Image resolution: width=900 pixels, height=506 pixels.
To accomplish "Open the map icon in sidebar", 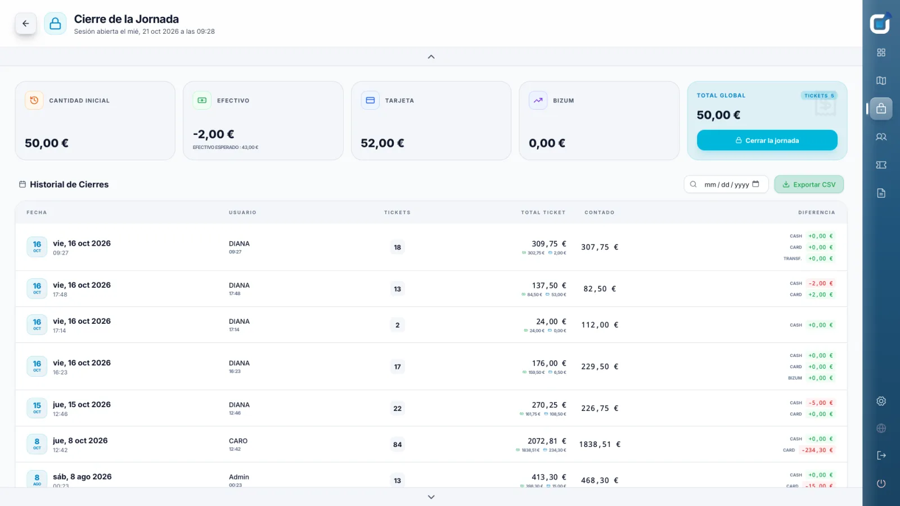I will [x=881, y=80].
